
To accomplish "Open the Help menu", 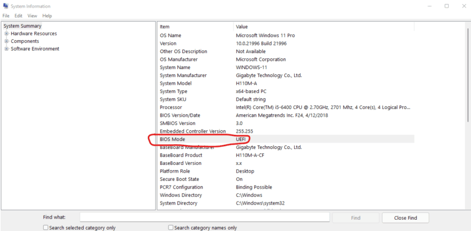I will [x=47, y=16].
